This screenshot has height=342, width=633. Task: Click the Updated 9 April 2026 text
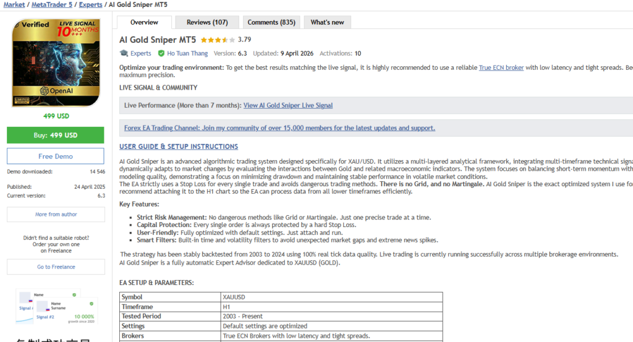point(283,53)
